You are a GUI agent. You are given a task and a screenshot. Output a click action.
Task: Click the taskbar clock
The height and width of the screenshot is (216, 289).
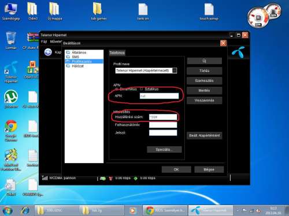pos(273,211)
